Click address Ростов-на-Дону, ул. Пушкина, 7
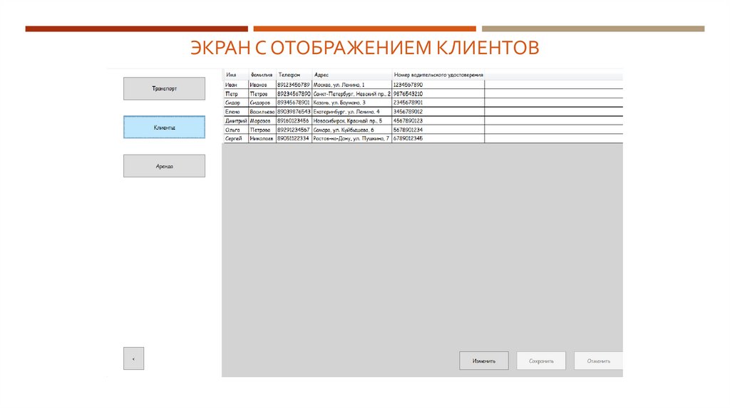730x409 pixels. [x=351, y=139]
